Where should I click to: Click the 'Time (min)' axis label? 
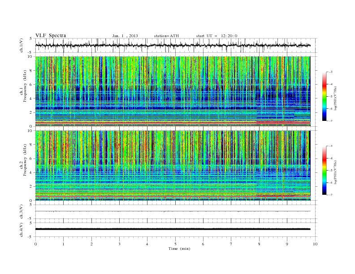click(x=179, y=248)
